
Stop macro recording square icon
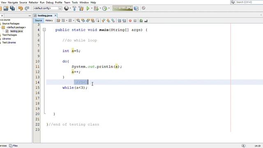click(x=135, y=21)
